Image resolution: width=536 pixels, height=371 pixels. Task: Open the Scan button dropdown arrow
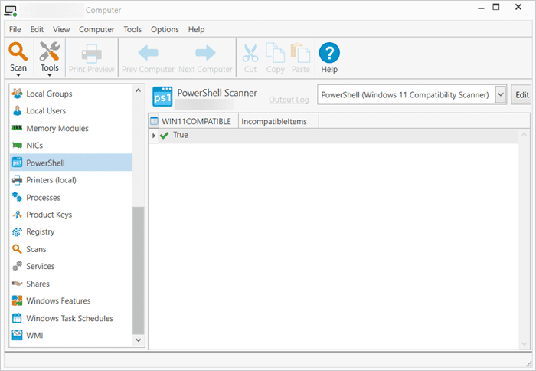pos(18,75)
